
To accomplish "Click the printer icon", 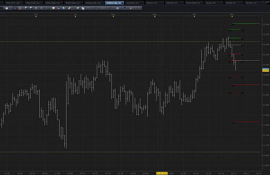I will [x=58, y=8].
